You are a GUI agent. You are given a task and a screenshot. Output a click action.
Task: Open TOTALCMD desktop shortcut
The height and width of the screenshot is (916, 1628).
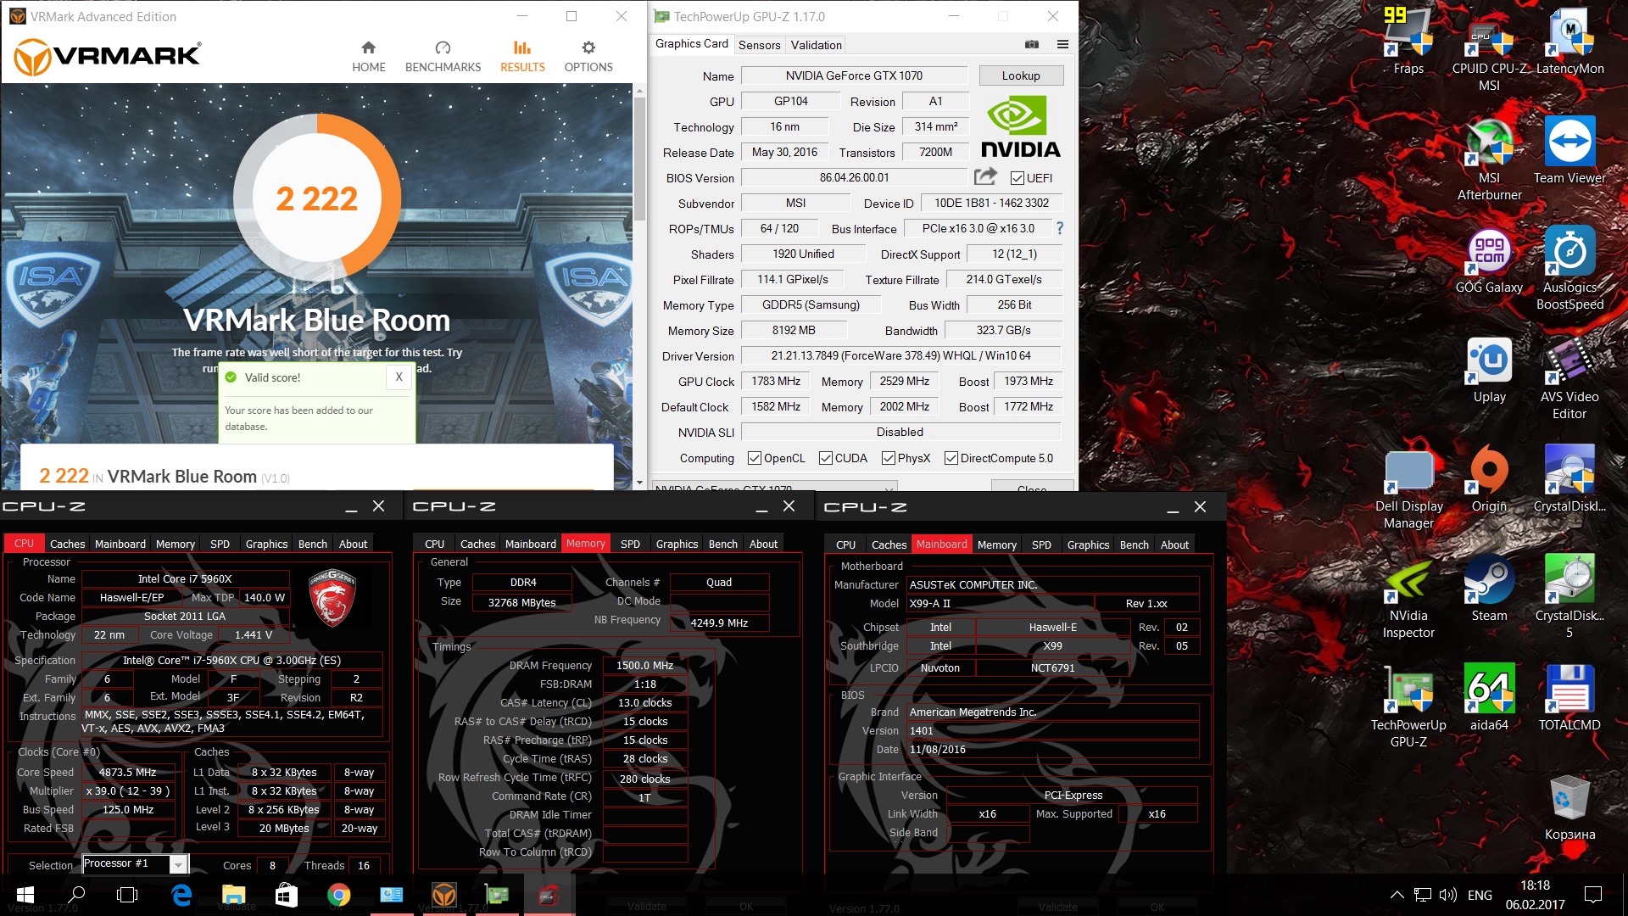1569,698
